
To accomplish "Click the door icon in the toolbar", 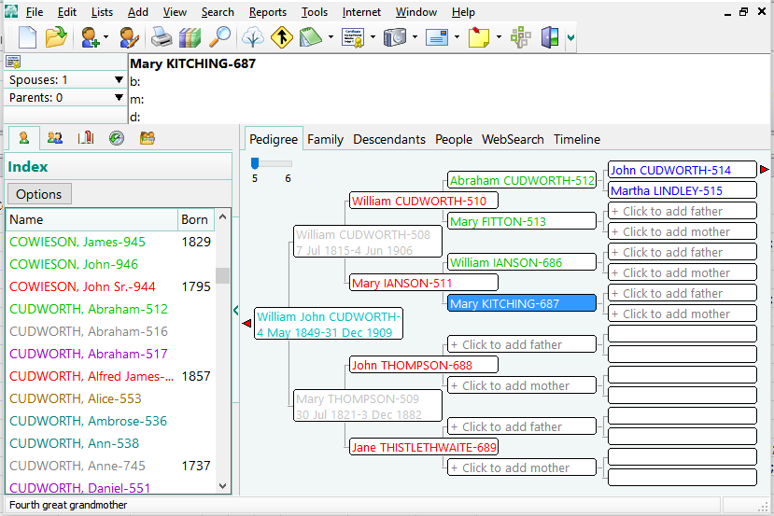I will [549, 37].
